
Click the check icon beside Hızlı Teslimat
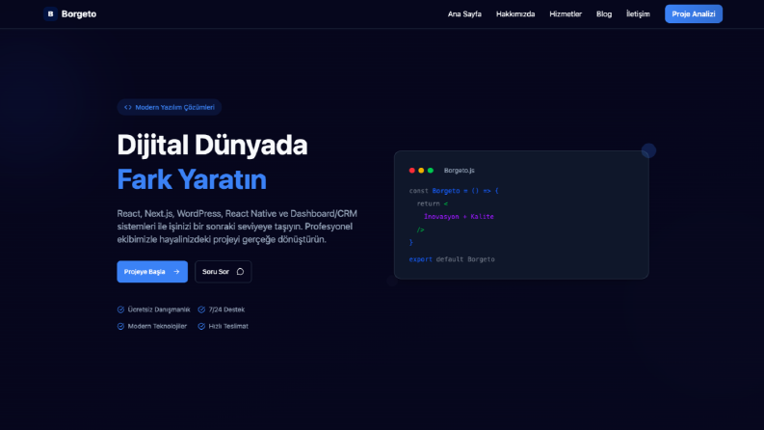pyautogui.click(x=201, y=326)
